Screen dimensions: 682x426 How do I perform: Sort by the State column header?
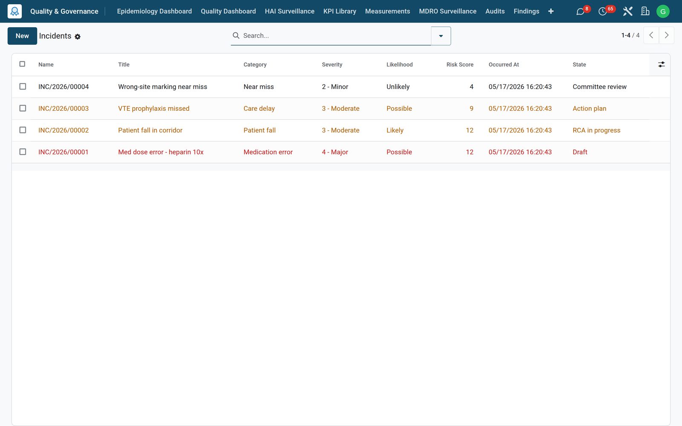point(579,65)
